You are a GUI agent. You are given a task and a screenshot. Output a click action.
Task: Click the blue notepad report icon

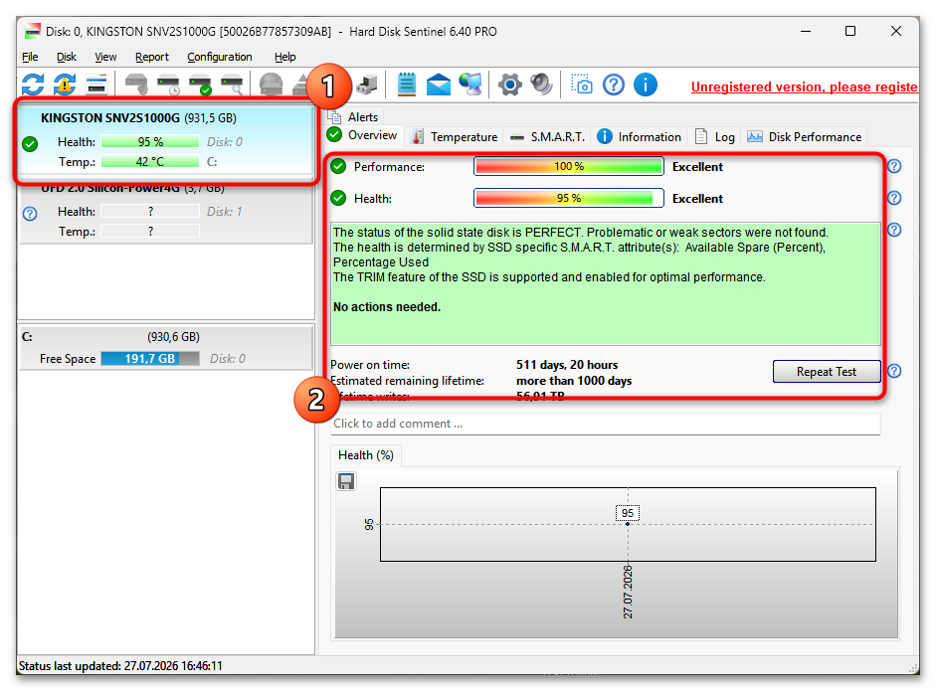(x=407, y=85)
